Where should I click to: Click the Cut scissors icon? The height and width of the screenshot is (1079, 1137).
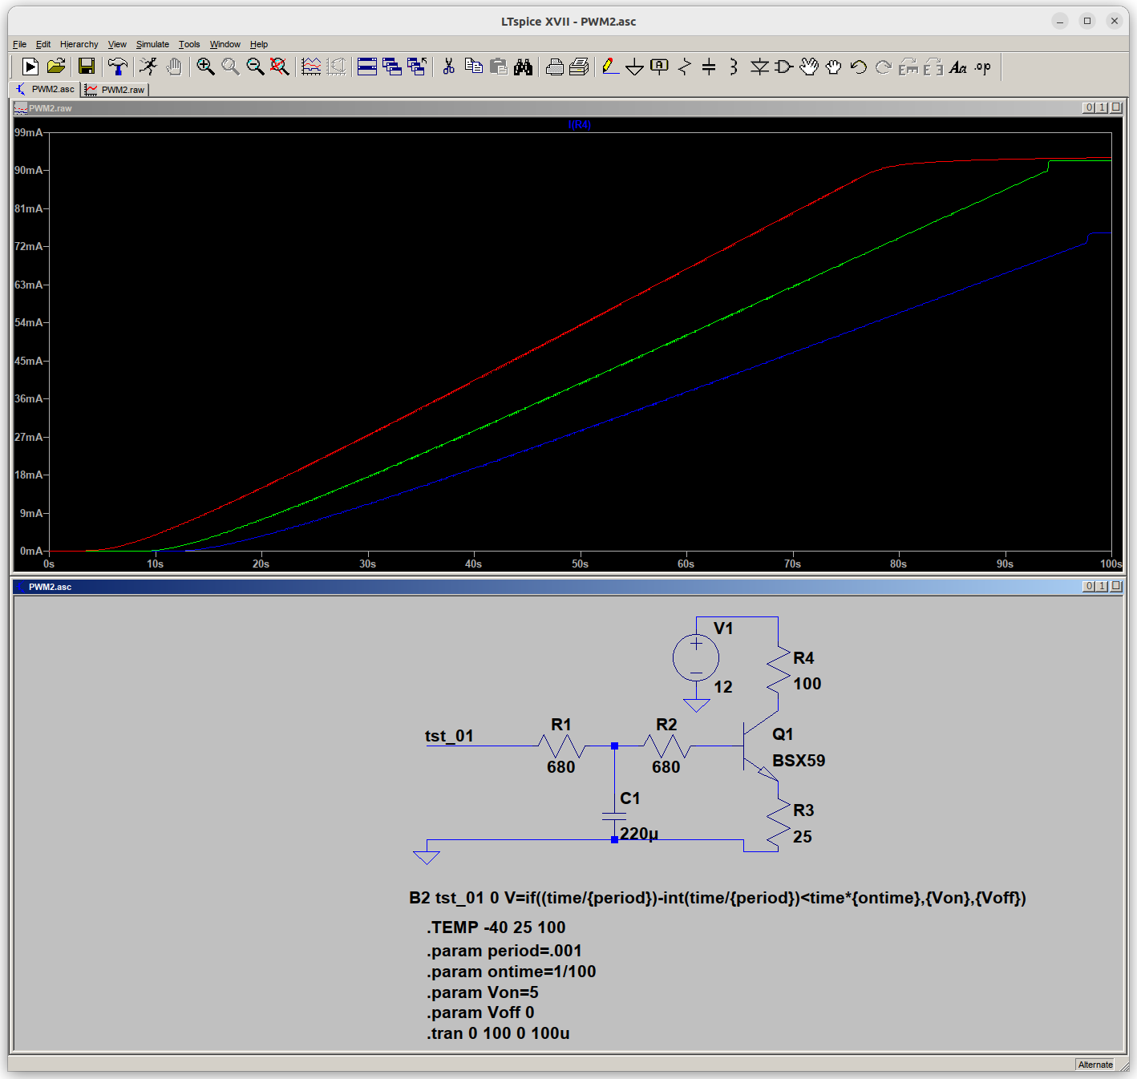(x=449, y=67)
